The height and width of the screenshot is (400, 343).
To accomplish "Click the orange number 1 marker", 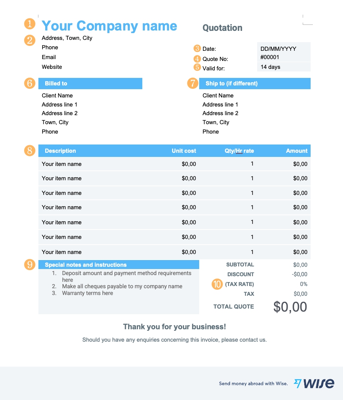I will (x=30, y=24).
